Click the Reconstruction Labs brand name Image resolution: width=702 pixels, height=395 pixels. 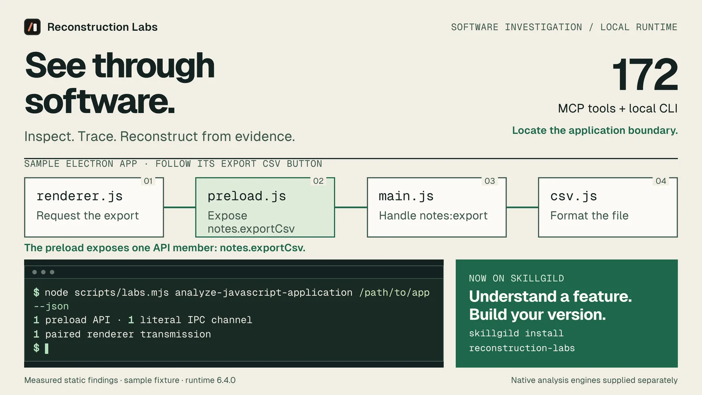pos(102,27)
